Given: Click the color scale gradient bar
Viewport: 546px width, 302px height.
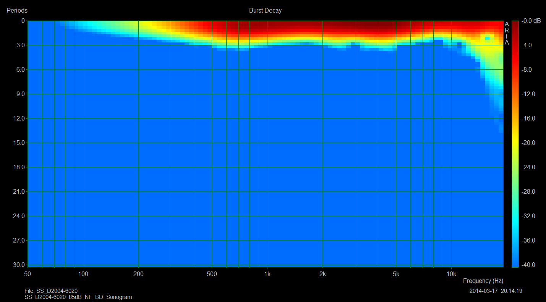Looking at the screenshot, I should [515, 143].
